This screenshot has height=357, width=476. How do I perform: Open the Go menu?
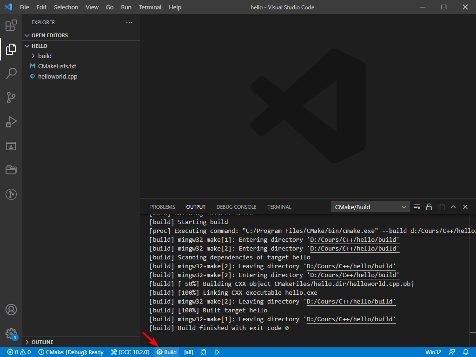pos(110,7)
